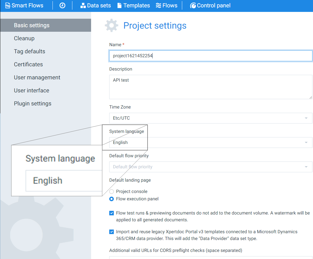The height and width of the screenshot is (259, 313).
Task: Go to User management settings
Action: [x=37, y=77]
